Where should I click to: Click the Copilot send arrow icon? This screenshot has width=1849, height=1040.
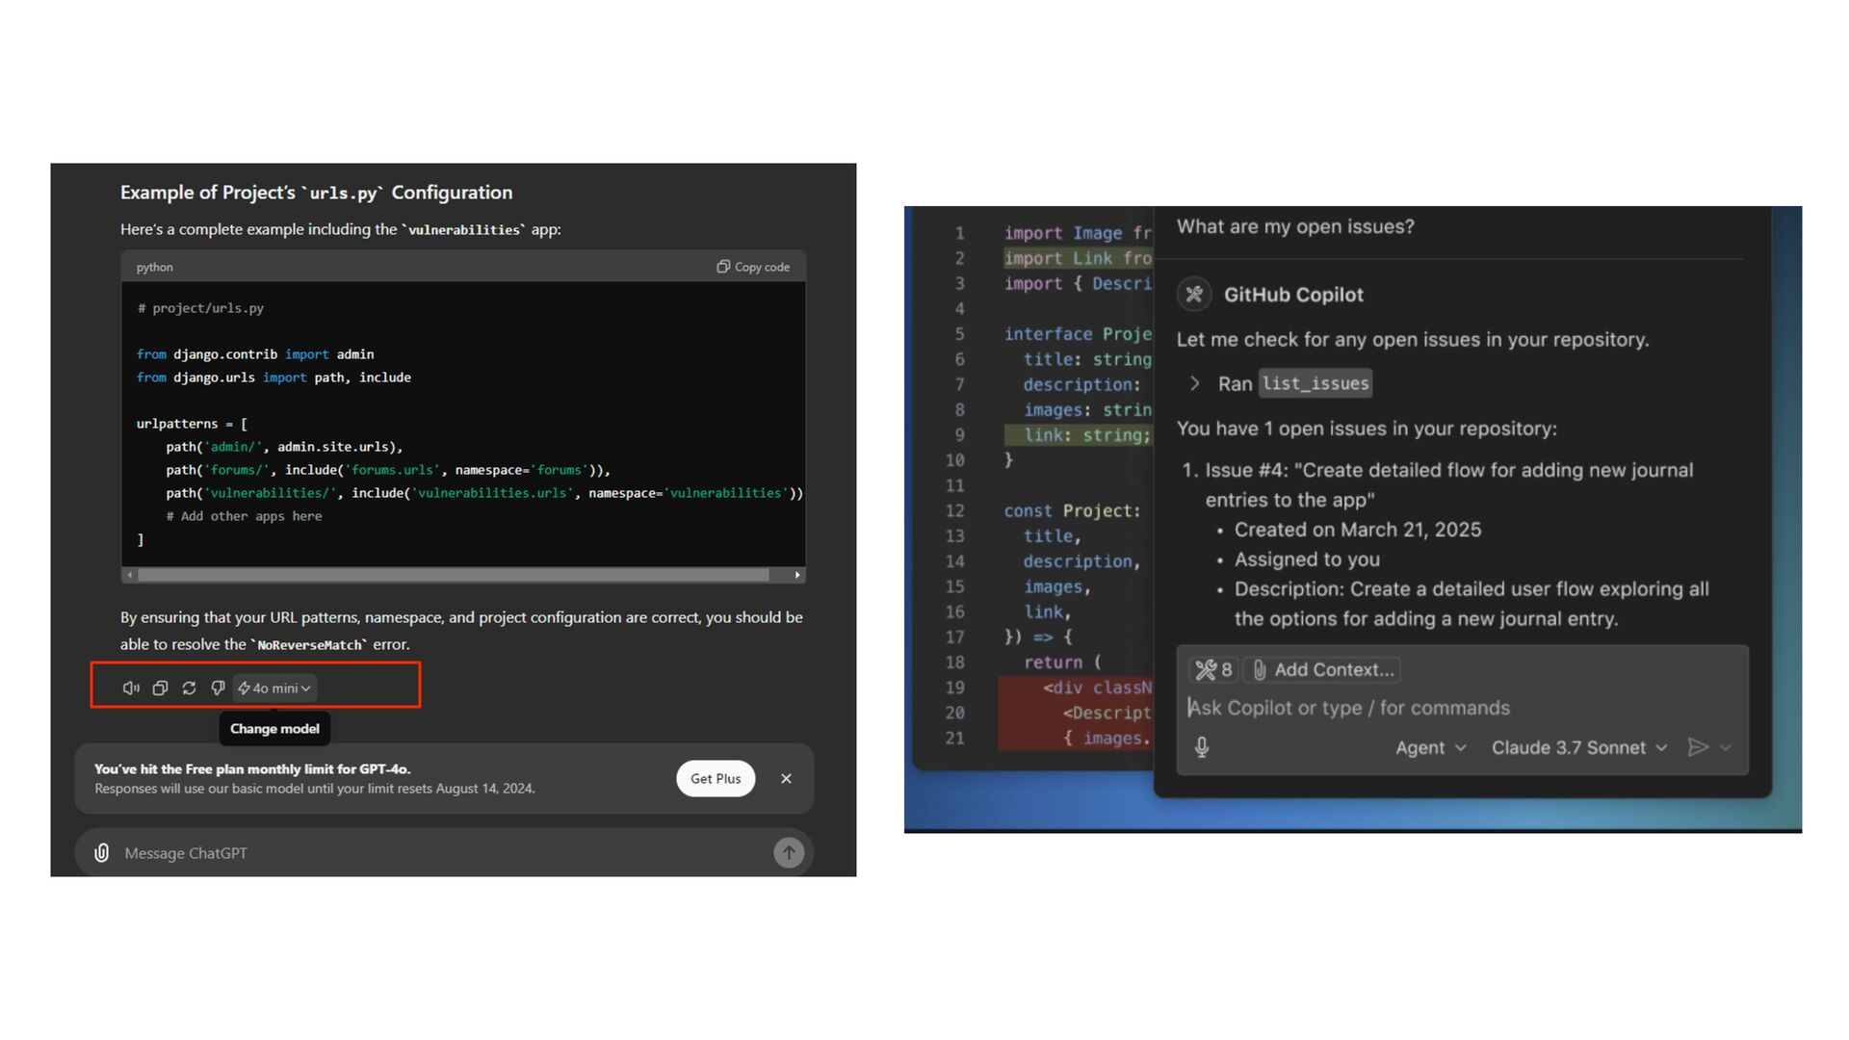[1698, 747]
